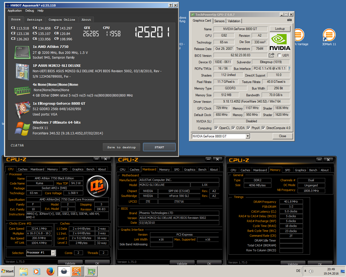Viewport: 346px width, 277px height.
Task: Click the Close button in GPU-Z
Action: [x=282, y=136]
